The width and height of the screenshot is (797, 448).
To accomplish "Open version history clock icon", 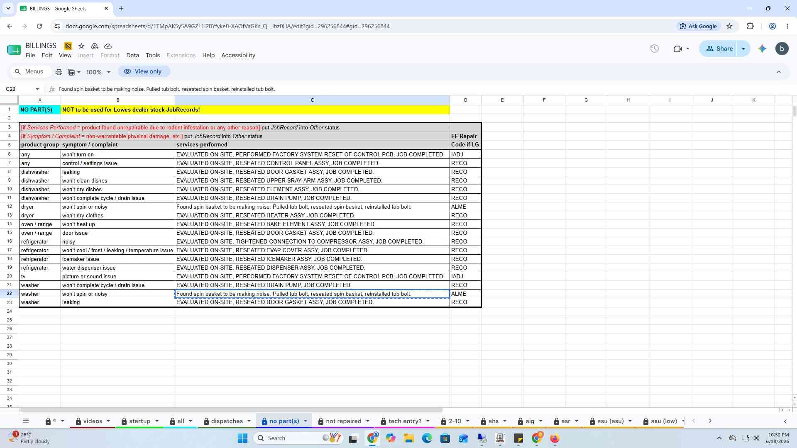I will tap(654, 49).
